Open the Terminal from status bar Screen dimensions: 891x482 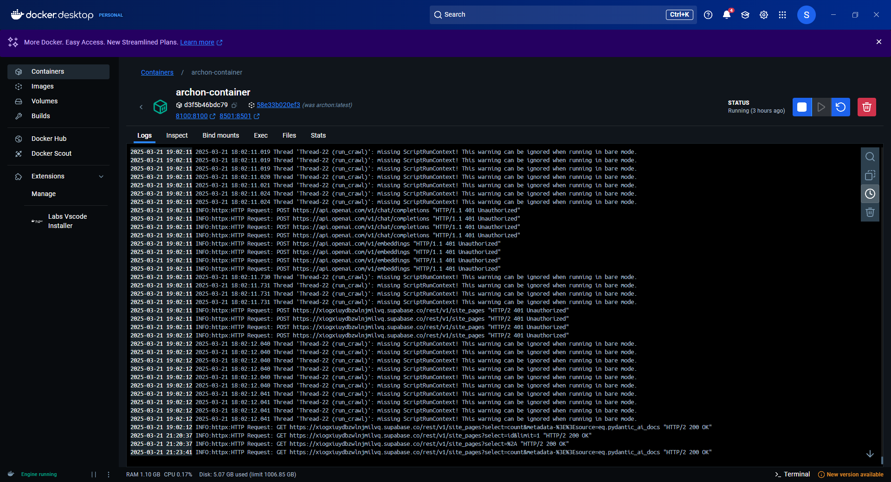pos(792,474)
